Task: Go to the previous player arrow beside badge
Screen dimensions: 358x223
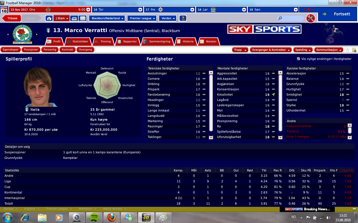Action: [x=8, y=35]
